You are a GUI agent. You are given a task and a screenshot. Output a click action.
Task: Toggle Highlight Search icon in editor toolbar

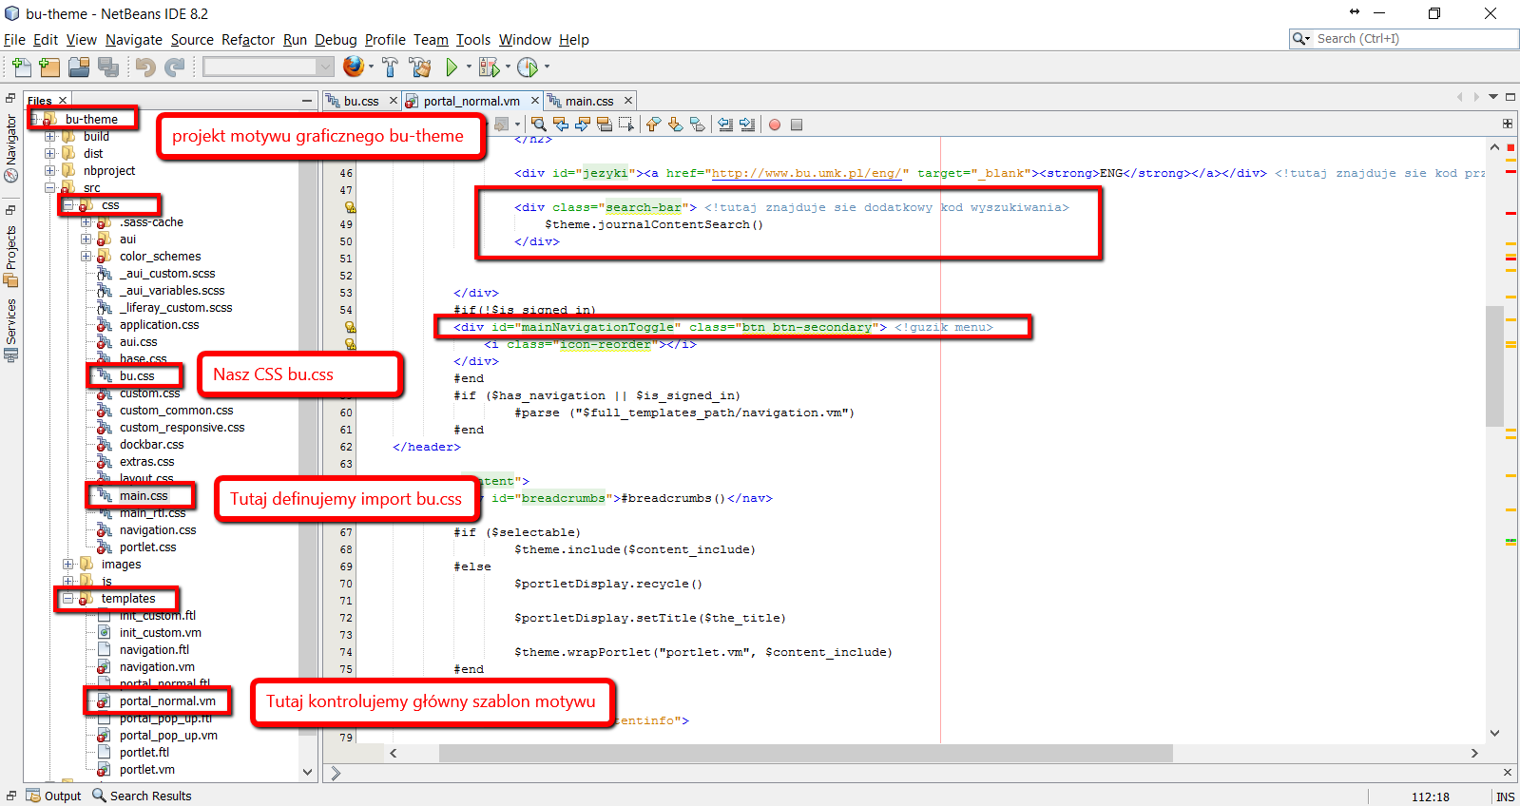[605, 125]
